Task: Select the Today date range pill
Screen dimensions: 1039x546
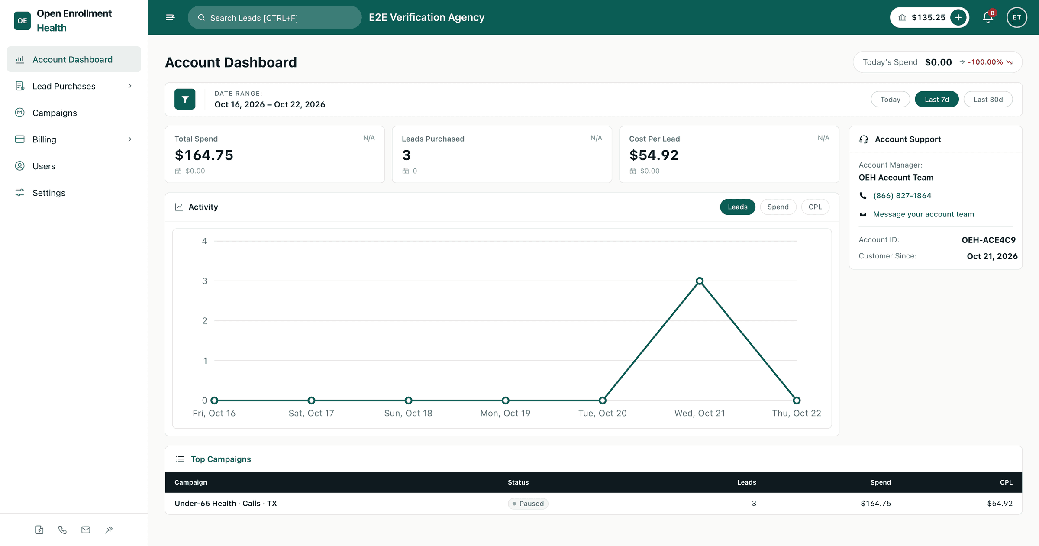Action: tap(890, 99)
